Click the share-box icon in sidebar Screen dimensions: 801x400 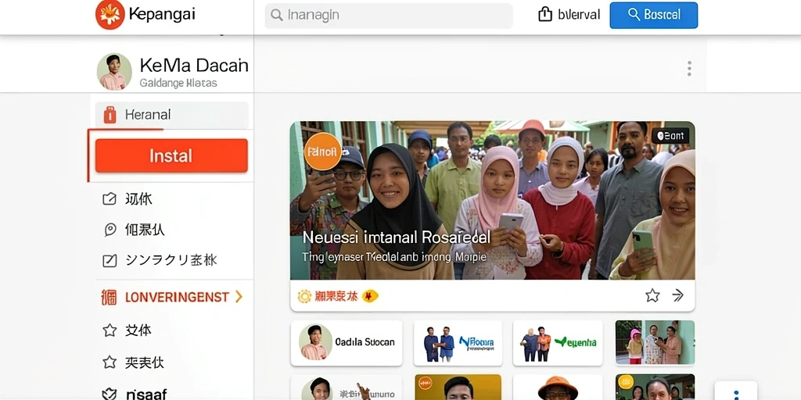110,199
